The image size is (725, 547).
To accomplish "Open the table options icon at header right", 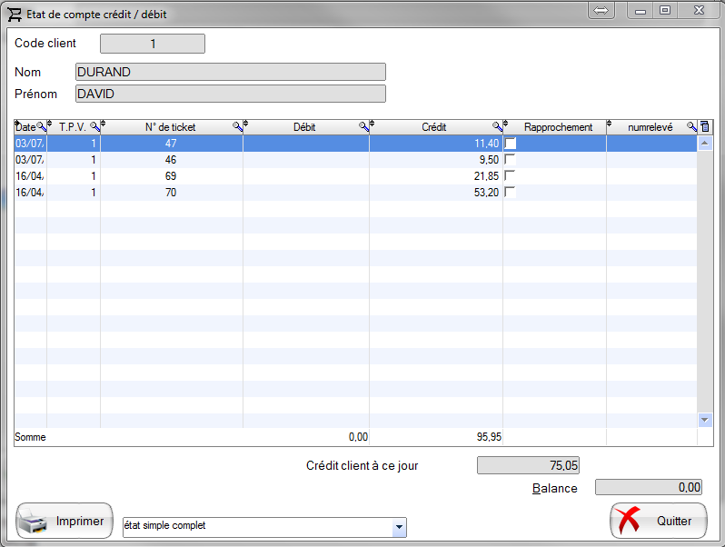I will 705,127.
